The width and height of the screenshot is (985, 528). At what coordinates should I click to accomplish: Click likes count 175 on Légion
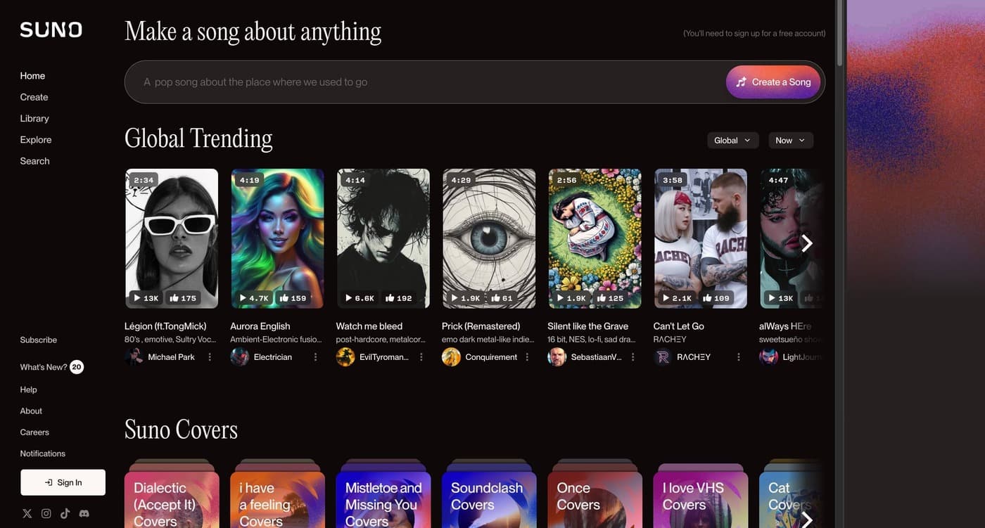[183, 298]
